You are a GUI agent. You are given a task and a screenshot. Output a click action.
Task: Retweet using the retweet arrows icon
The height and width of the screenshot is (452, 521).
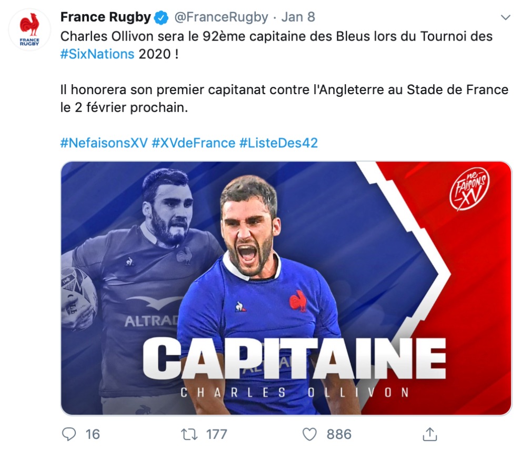[189, 434]
